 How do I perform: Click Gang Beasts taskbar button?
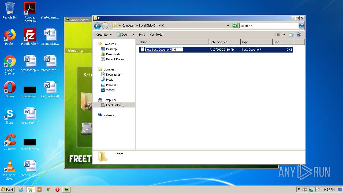pos(66,190)
